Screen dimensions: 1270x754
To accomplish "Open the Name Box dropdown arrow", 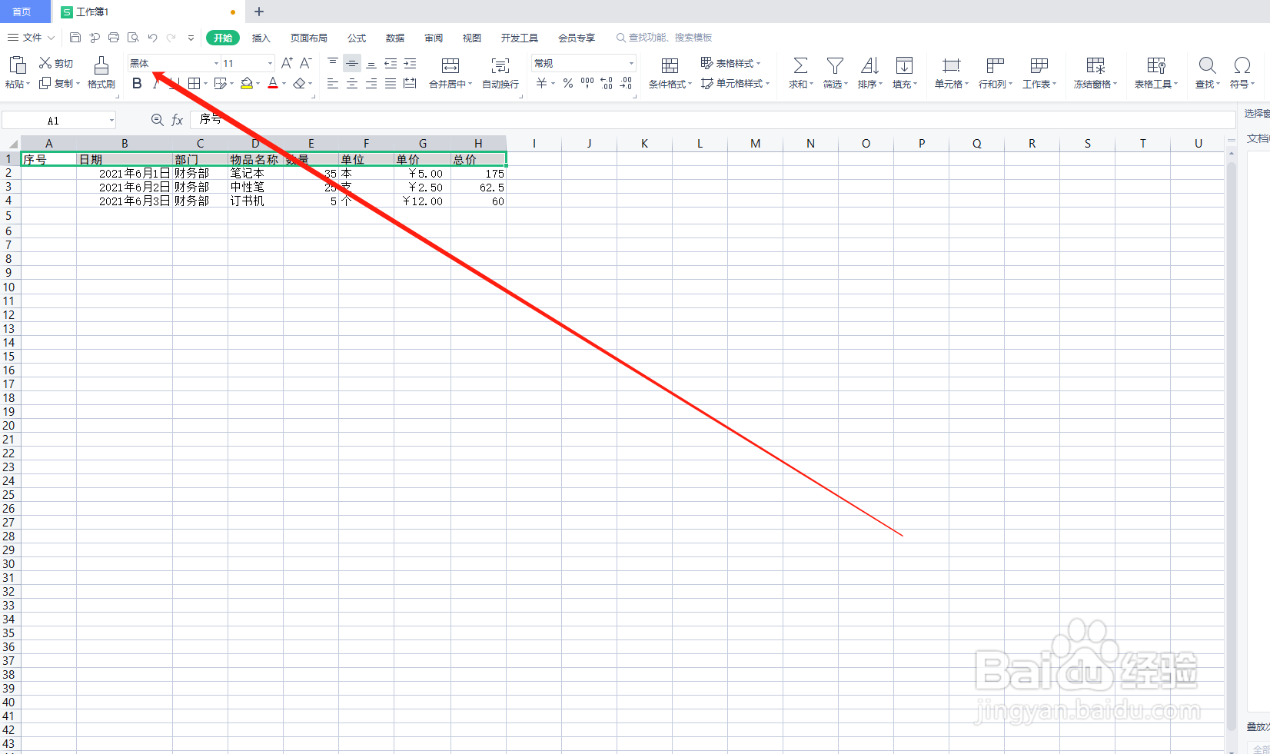I will pyautogui.click(x=111, y=121).
